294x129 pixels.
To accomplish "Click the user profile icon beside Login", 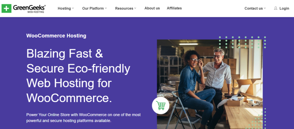I will [x=276, y=8].
